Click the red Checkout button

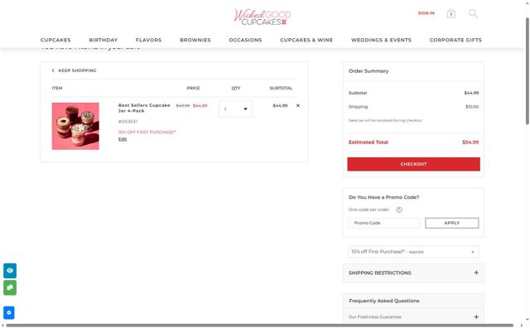pyautogui.click(x=413, y=164)
